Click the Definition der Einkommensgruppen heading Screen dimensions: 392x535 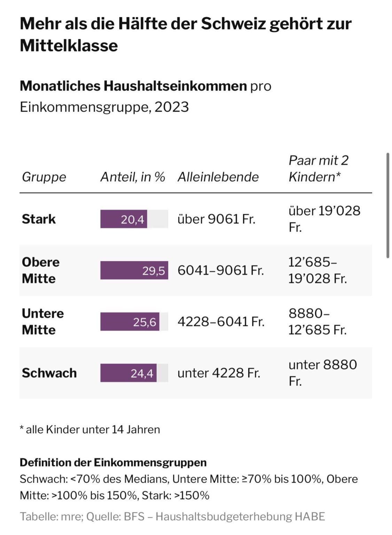click(x=113, y=463)
